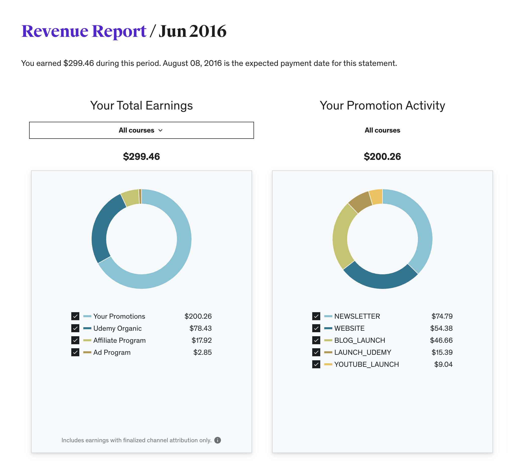Click the NEWSLETTER legend label
The width and height of the screenshot is (508, 461).
pyautogui.click(x=357, y=316)
